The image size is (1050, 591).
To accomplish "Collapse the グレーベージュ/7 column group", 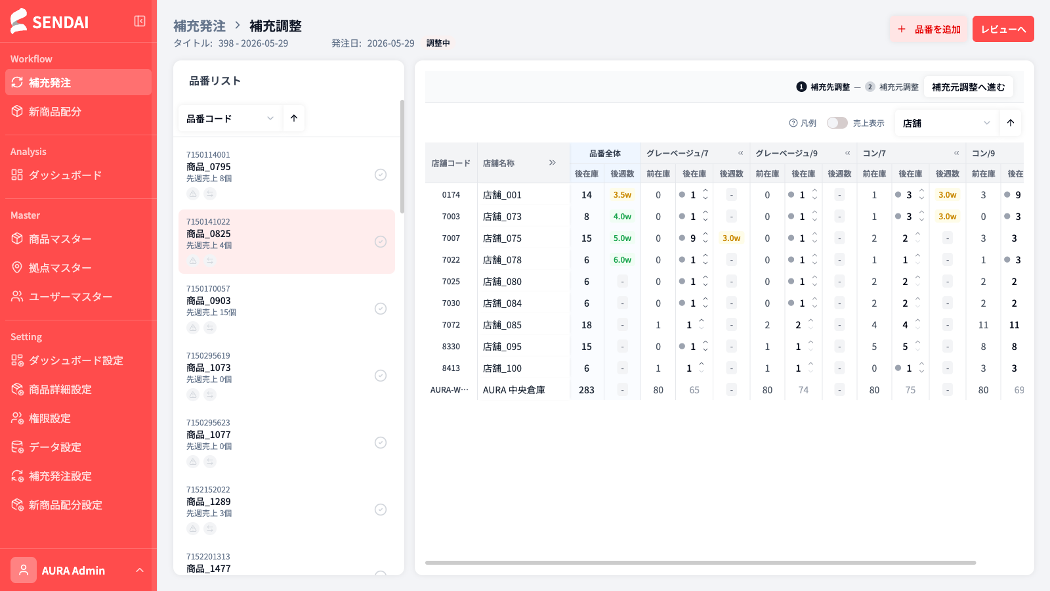I will (740, 153).
